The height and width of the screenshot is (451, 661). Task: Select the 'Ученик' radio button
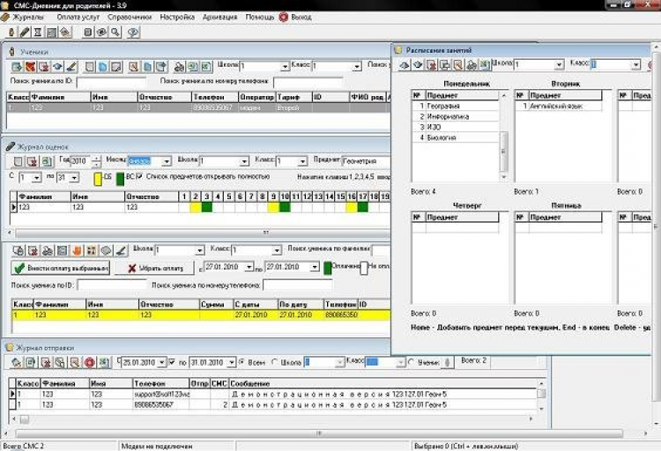coord(412,362)
